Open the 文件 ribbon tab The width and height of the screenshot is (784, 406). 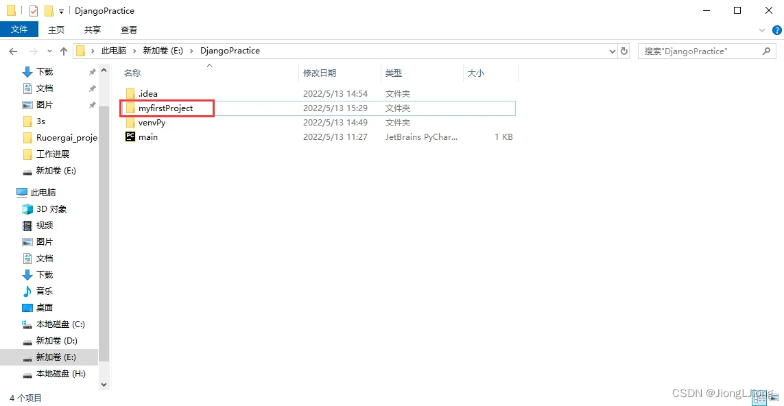pyautogui.click(x=19, y=29)
